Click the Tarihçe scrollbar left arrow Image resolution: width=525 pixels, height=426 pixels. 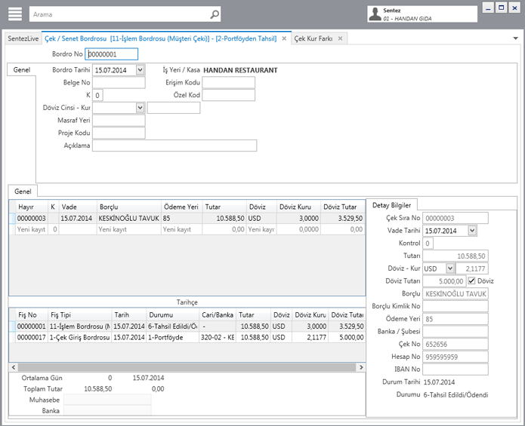14,367
